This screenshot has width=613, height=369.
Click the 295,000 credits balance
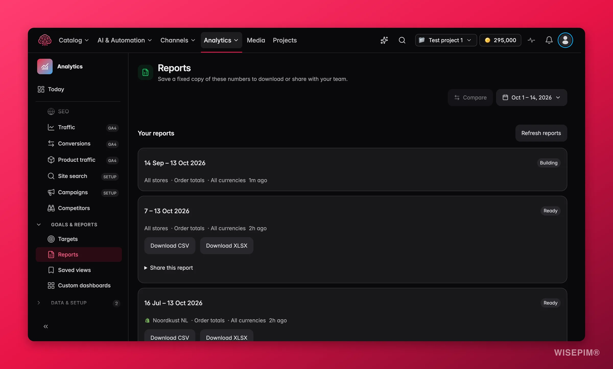coord(500,40)
